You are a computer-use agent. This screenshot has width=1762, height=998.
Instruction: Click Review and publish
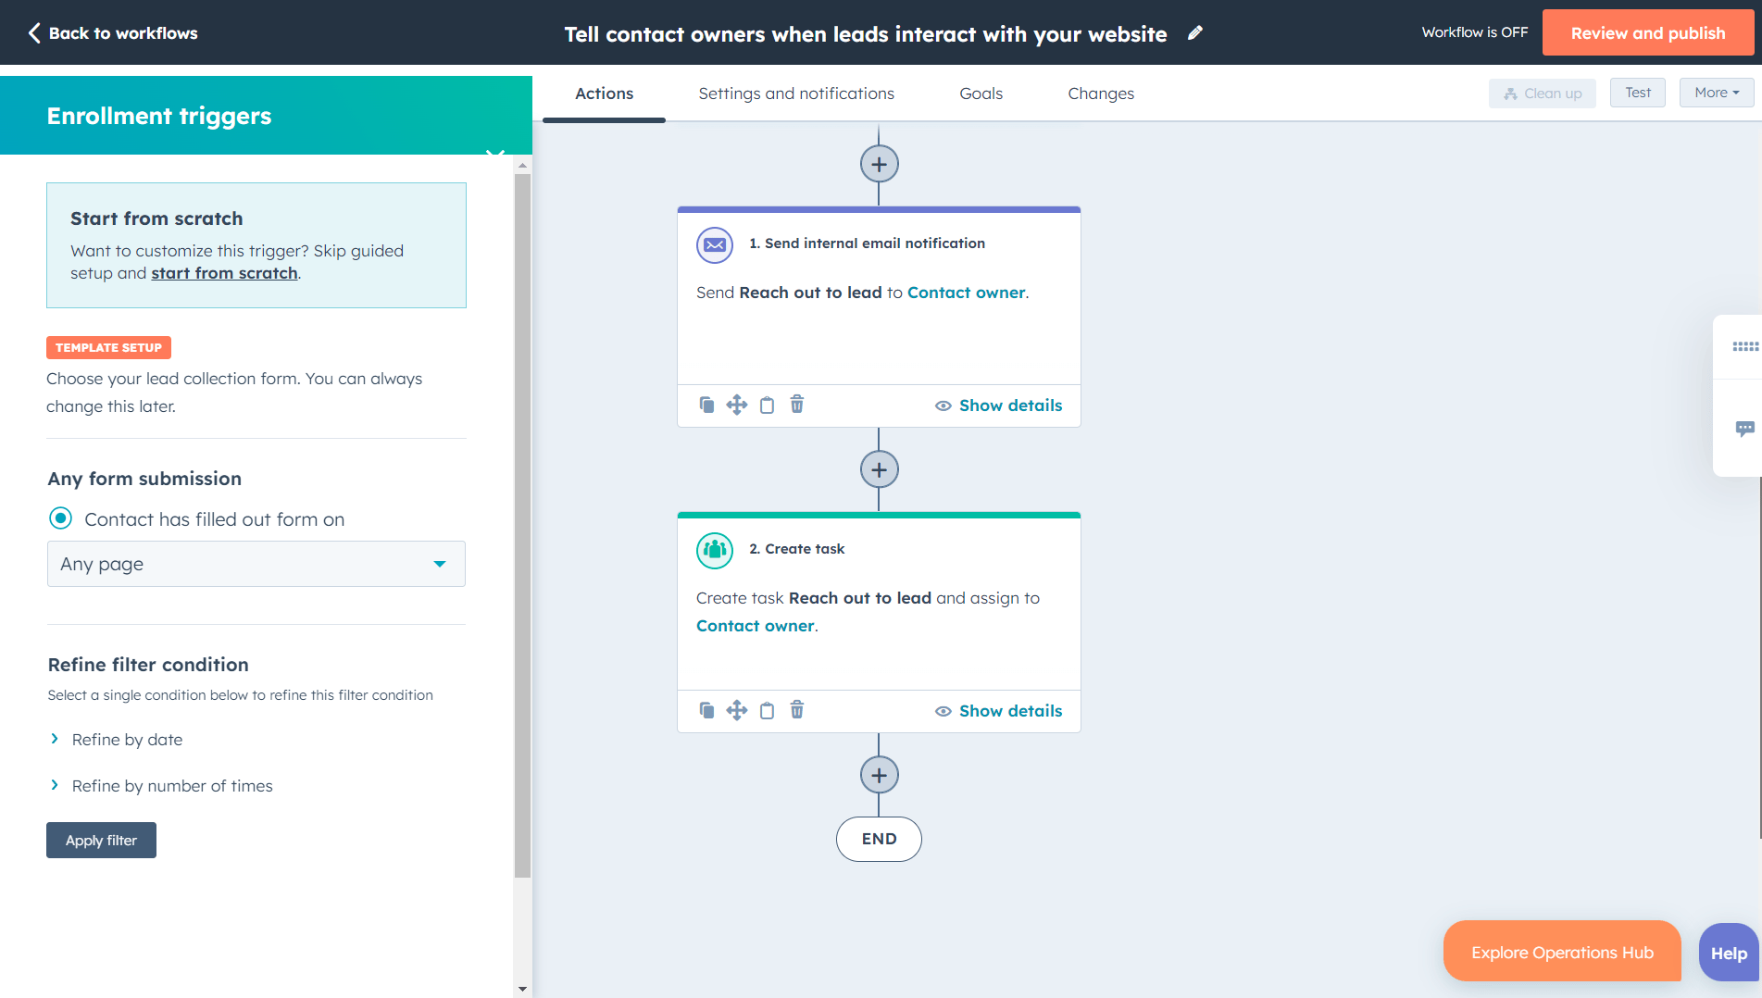[x=1647, y=32]
